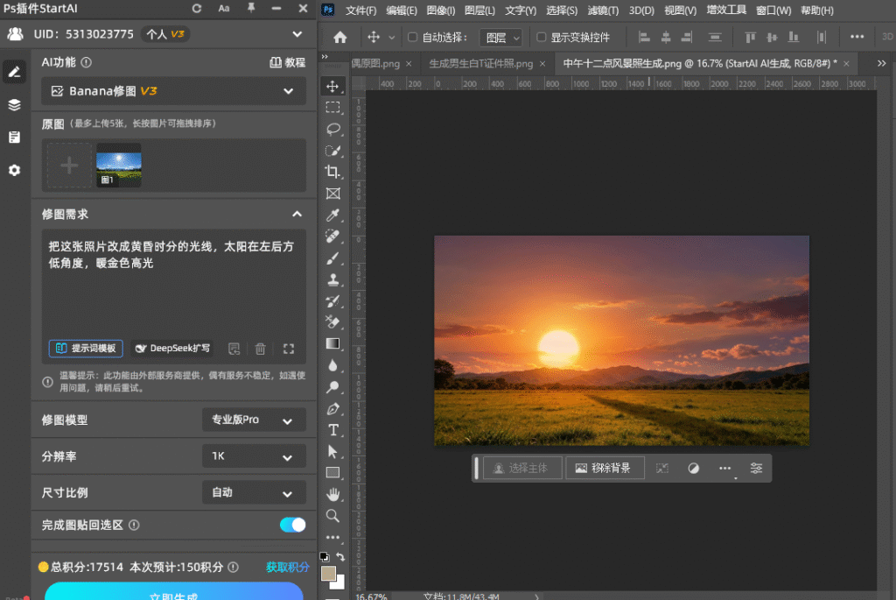
Task: Open the StartAI layers sidebar icon
Action: 14,104
